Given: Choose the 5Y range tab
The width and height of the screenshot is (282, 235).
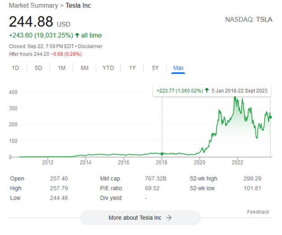Looking at the screenshot, I should point(155,68).
